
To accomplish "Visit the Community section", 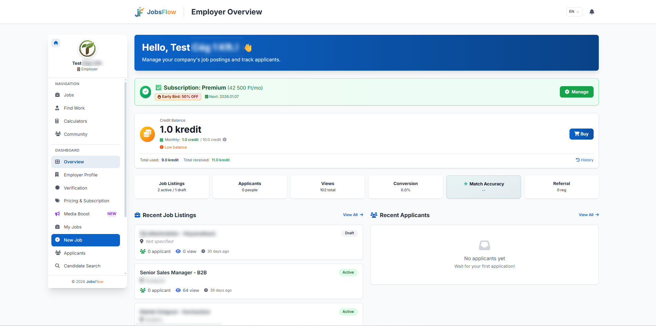I will (x=75, y=134).
